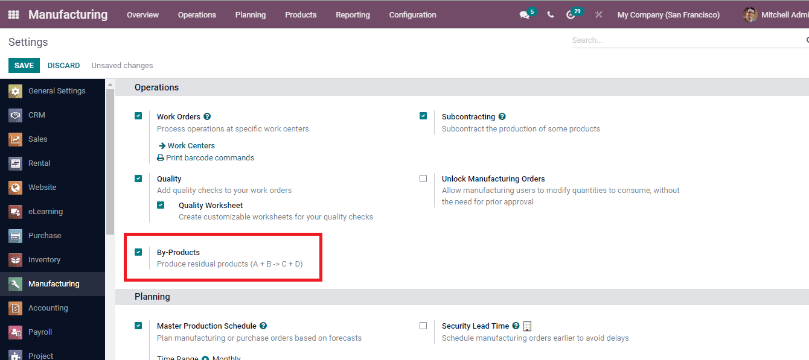Open the Conversations messaging icon
Viewport: 809px width, 360px height.
(x=523, y=14)
